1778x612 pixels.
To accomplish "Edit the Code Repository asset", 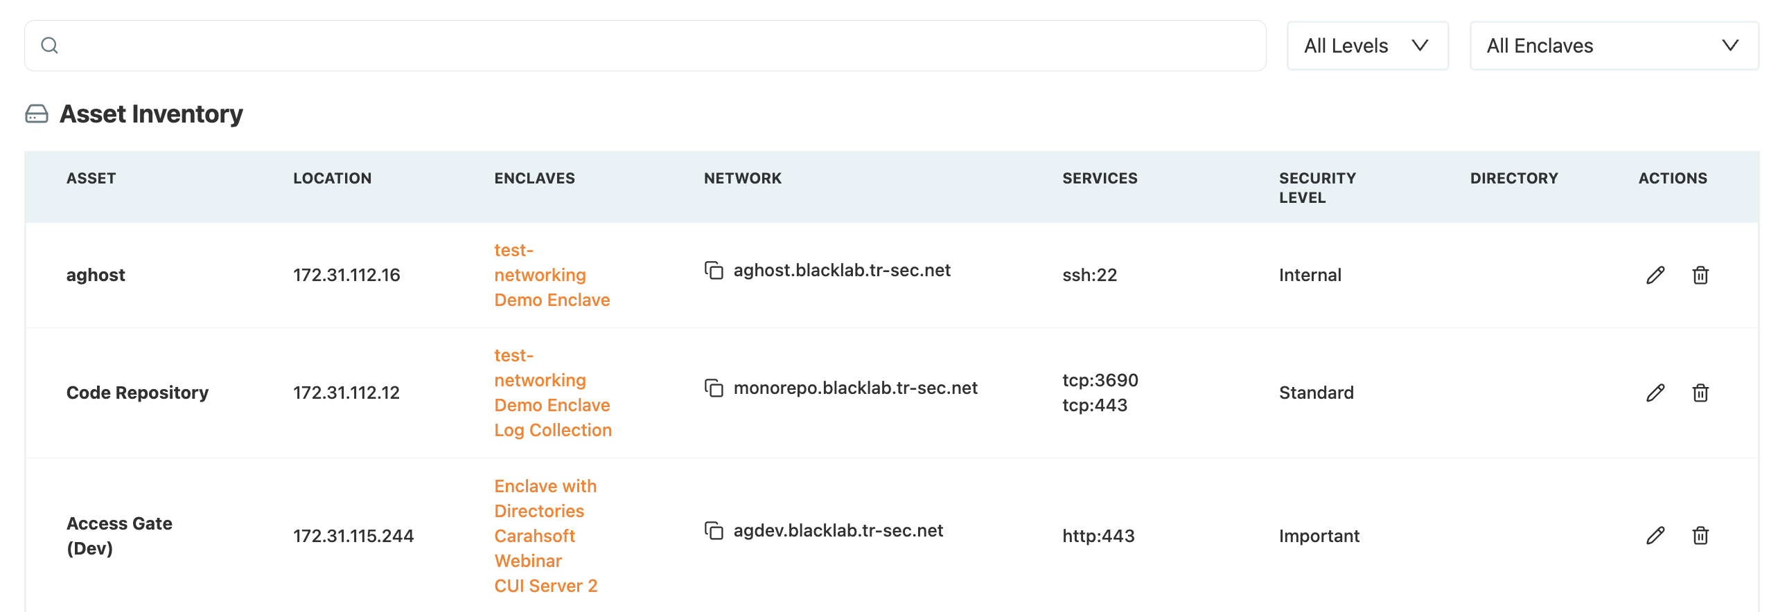I will [1655, 393].
